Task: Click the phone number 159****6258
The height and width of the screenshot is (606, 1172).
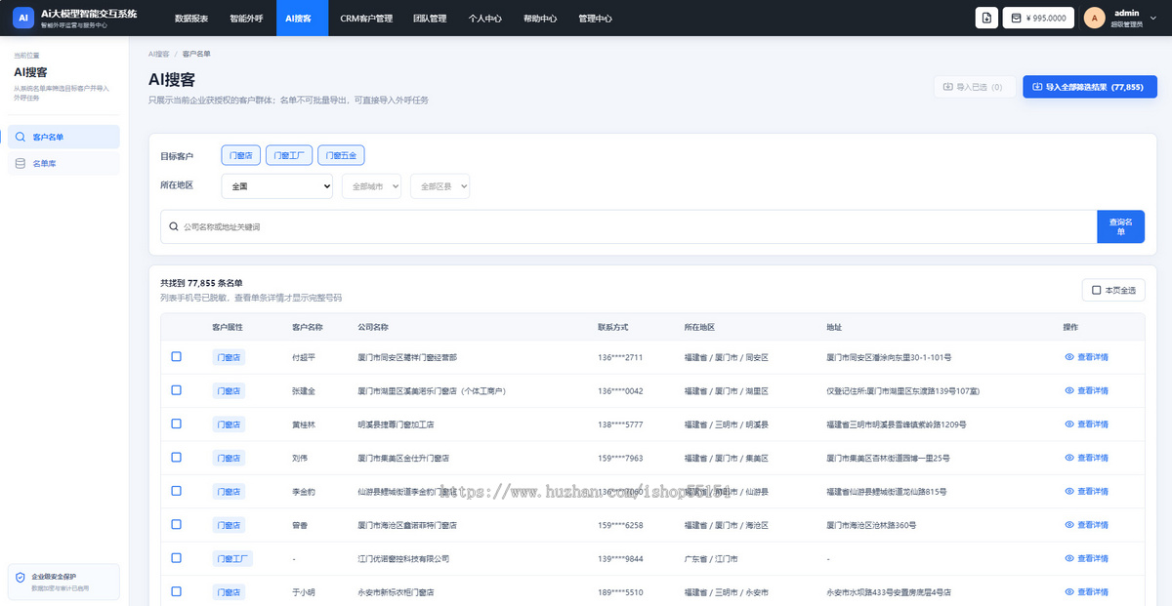Action: pyautogui.click(x=620, y=525)
